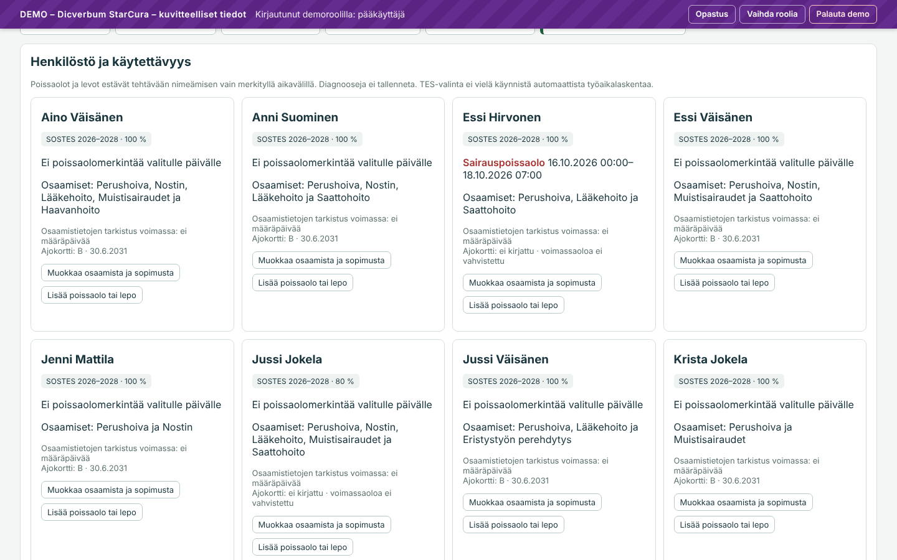Add absence or rest for Jenni Mattila
The height and width of the screenshot is (560, 897).
coord(92,512)
